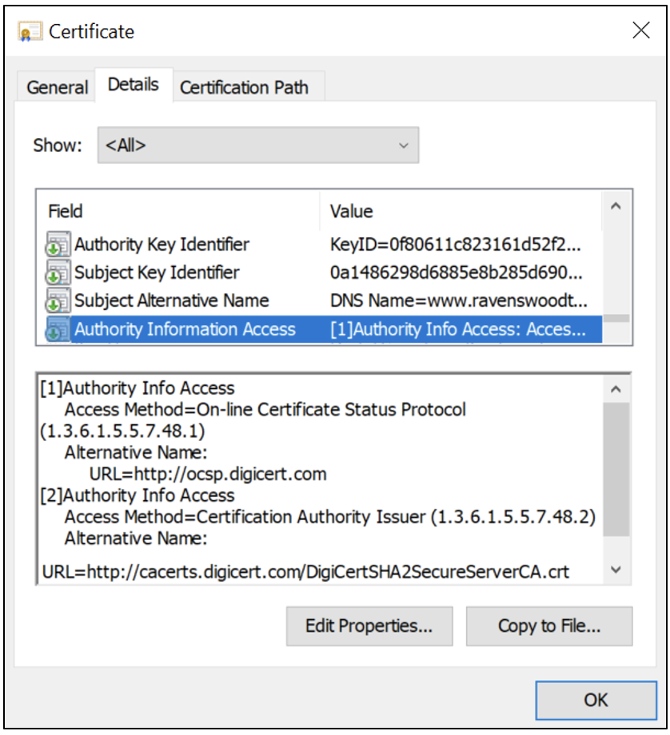Click field list scroll up arrow
The height and width of the screenshot is (735, 670).
(616, 206)
